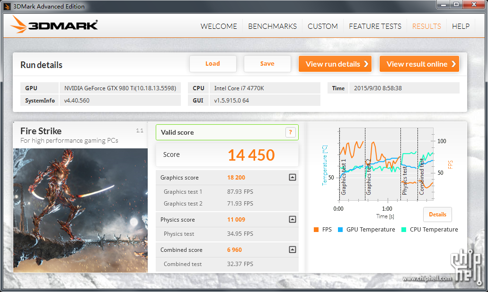Switch to the BENCHMARKS tab
Image resolution: width=488 pixels, height=292 pixels.
click(x=272, y=26)
